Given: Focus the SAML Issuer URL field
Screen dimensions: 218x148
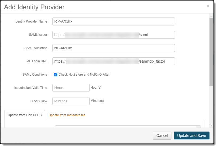Looking at the screenshot, I should 113,35.
